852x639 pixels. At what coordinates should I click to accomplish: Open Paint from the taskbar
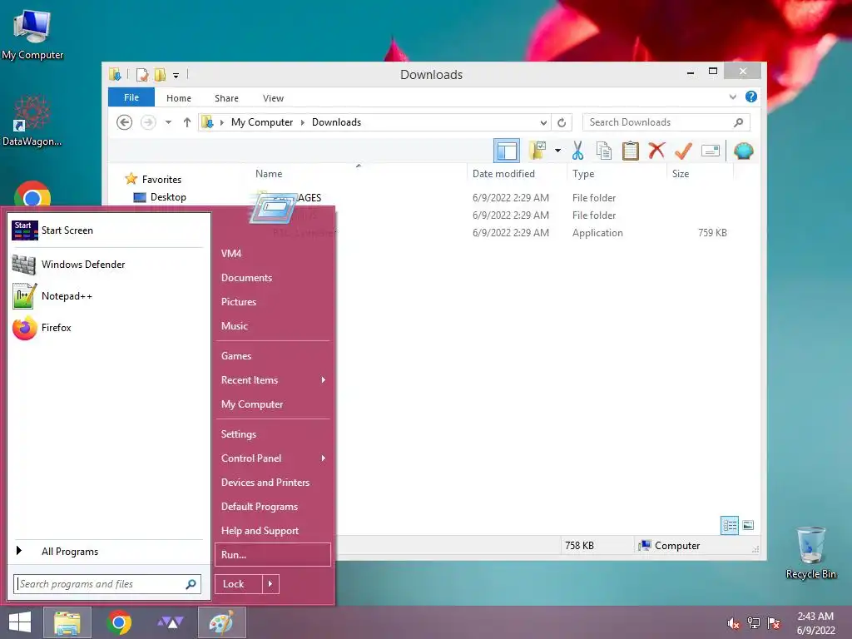221,622
